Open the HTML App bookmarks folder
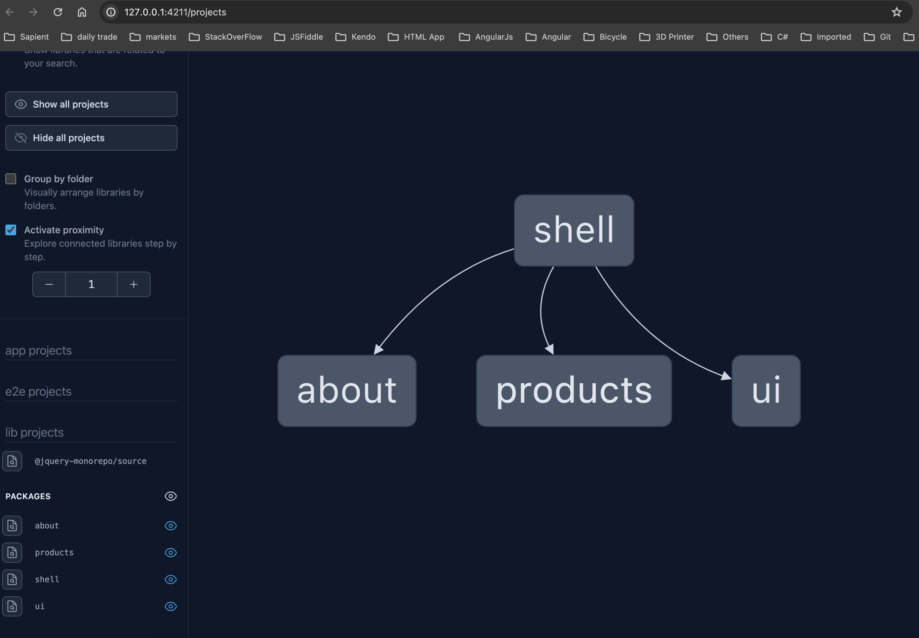Image resolution: width=919 pixels, height=638 pixels. coord(416,37)
